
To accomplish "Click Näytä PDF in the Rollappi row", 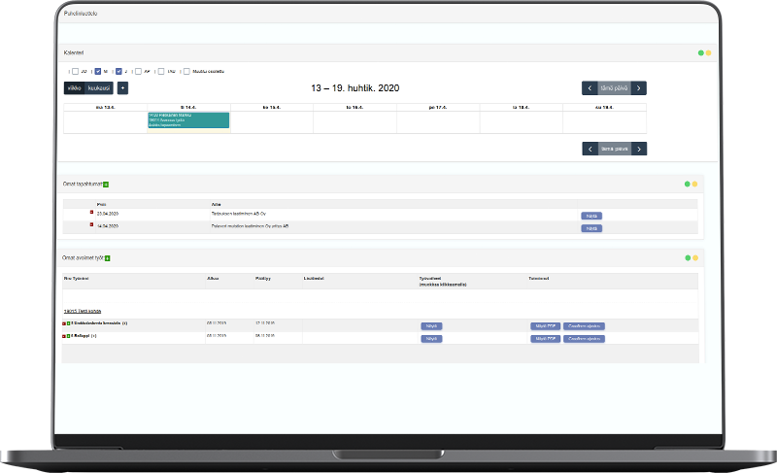I will (x=546, y=339).
